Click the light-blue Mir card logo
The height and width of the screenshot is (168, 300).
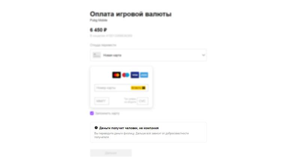144,75
